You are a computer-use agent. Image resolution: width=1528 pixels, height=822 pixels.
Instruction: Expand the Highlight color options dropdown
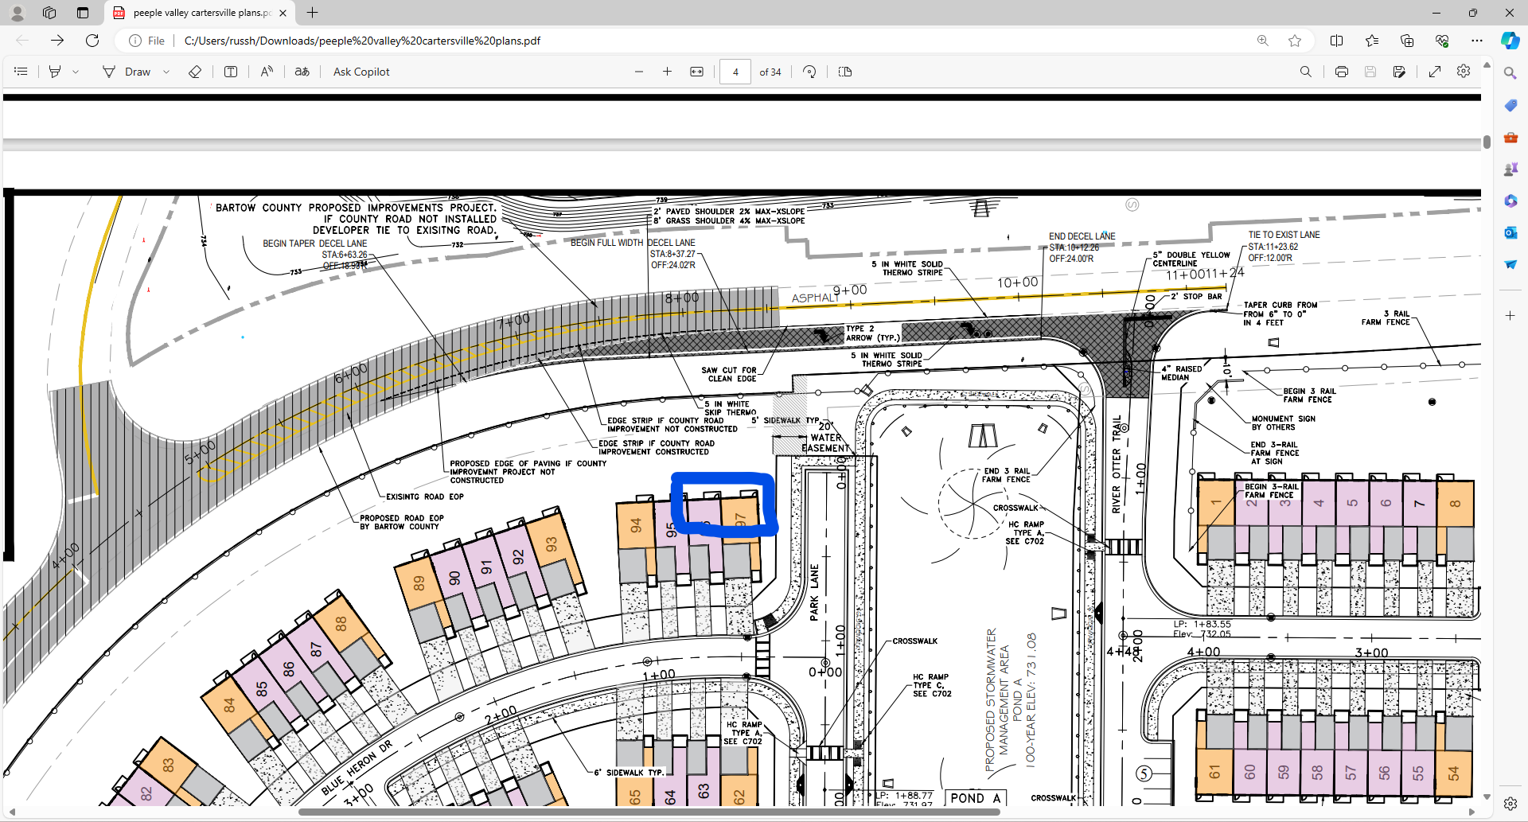pos(76,72)
